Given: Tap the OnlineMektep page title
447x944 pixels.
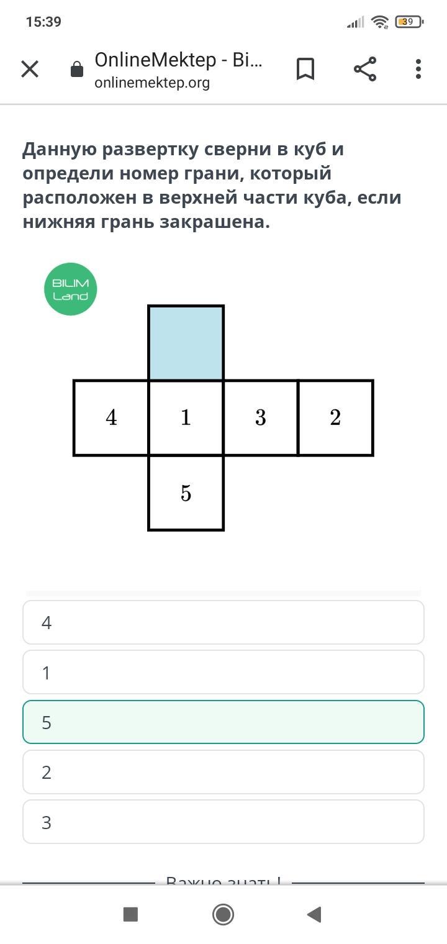Looking at the screenshot, I should pos(178,60).
